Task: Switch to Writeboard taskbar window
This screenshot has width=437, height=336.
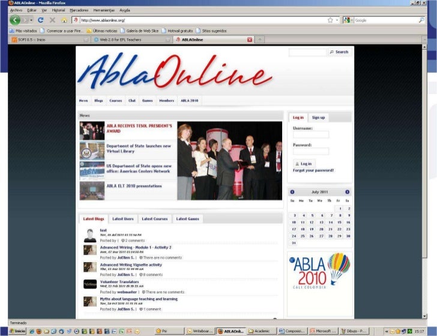Action: coord(200,331)
